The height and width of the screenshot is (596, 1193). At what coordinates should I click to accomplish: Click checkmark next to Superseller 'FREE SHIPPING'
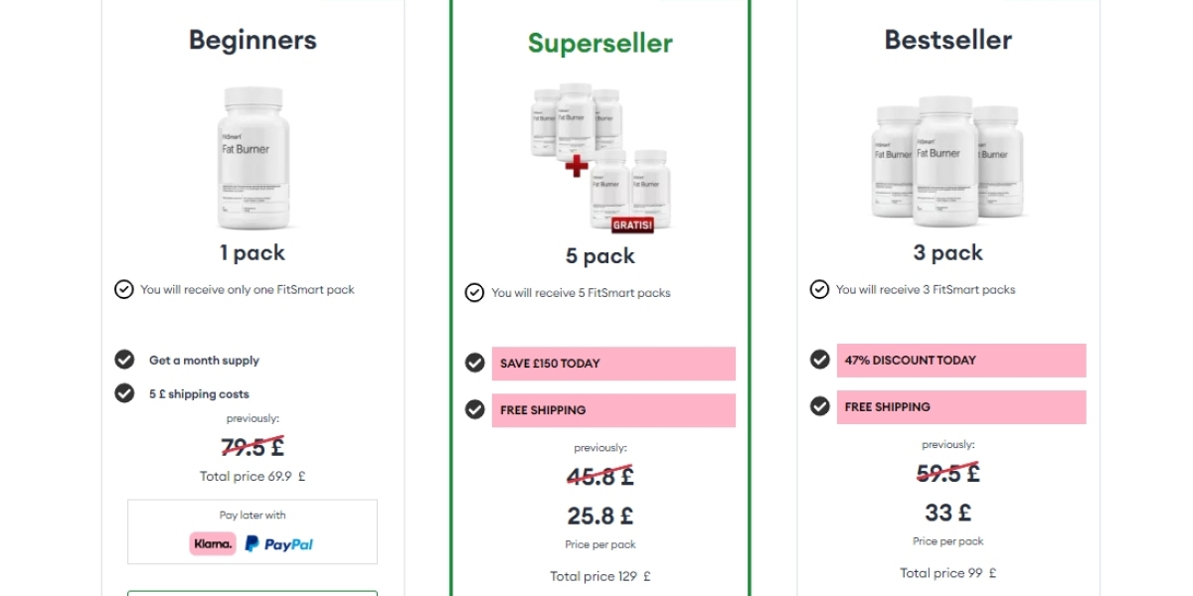tap(475, 409)
